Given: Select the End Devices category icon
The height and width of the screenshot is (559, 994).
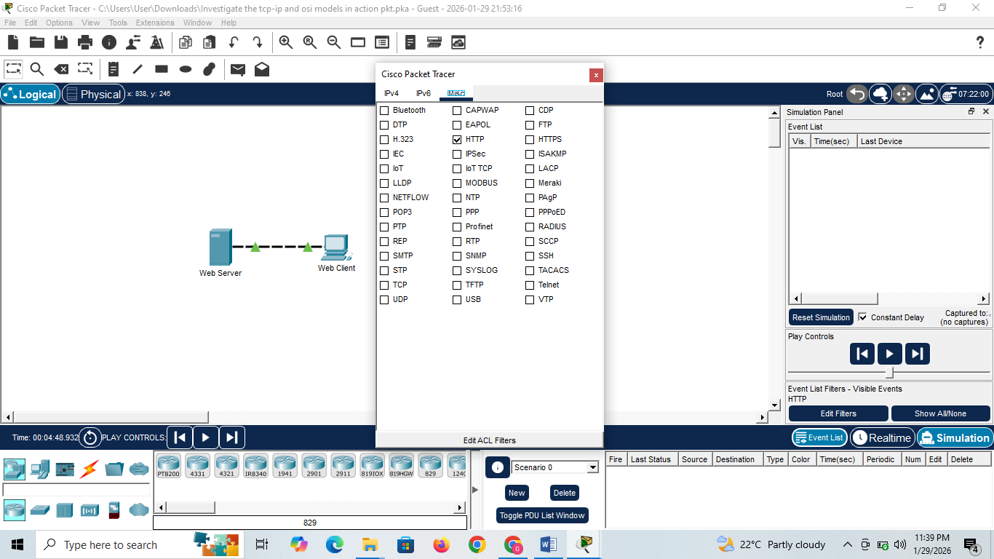Looking at the screenshot, I should click(40, 469).
